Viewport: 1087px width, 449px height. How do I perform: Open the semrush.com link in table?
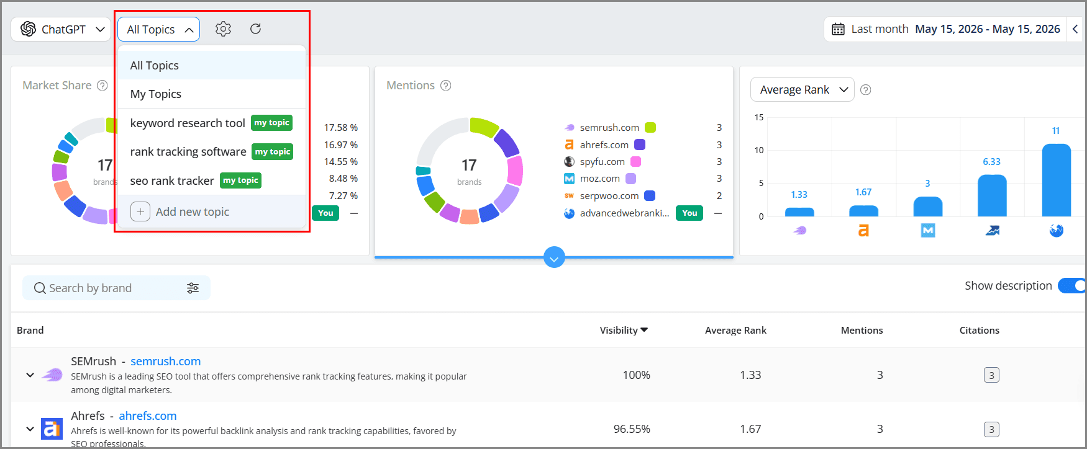pos(166,362)
